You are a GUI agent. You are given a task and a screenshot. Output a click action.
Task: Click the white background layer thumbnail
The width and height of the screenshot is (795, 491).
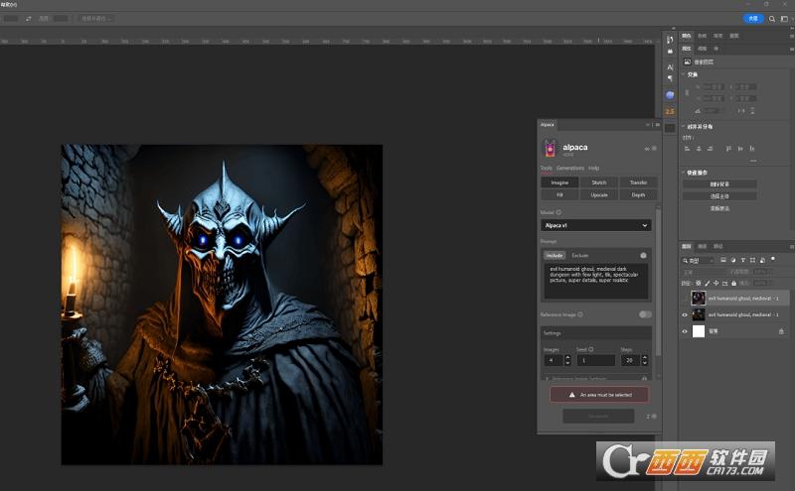699,331
